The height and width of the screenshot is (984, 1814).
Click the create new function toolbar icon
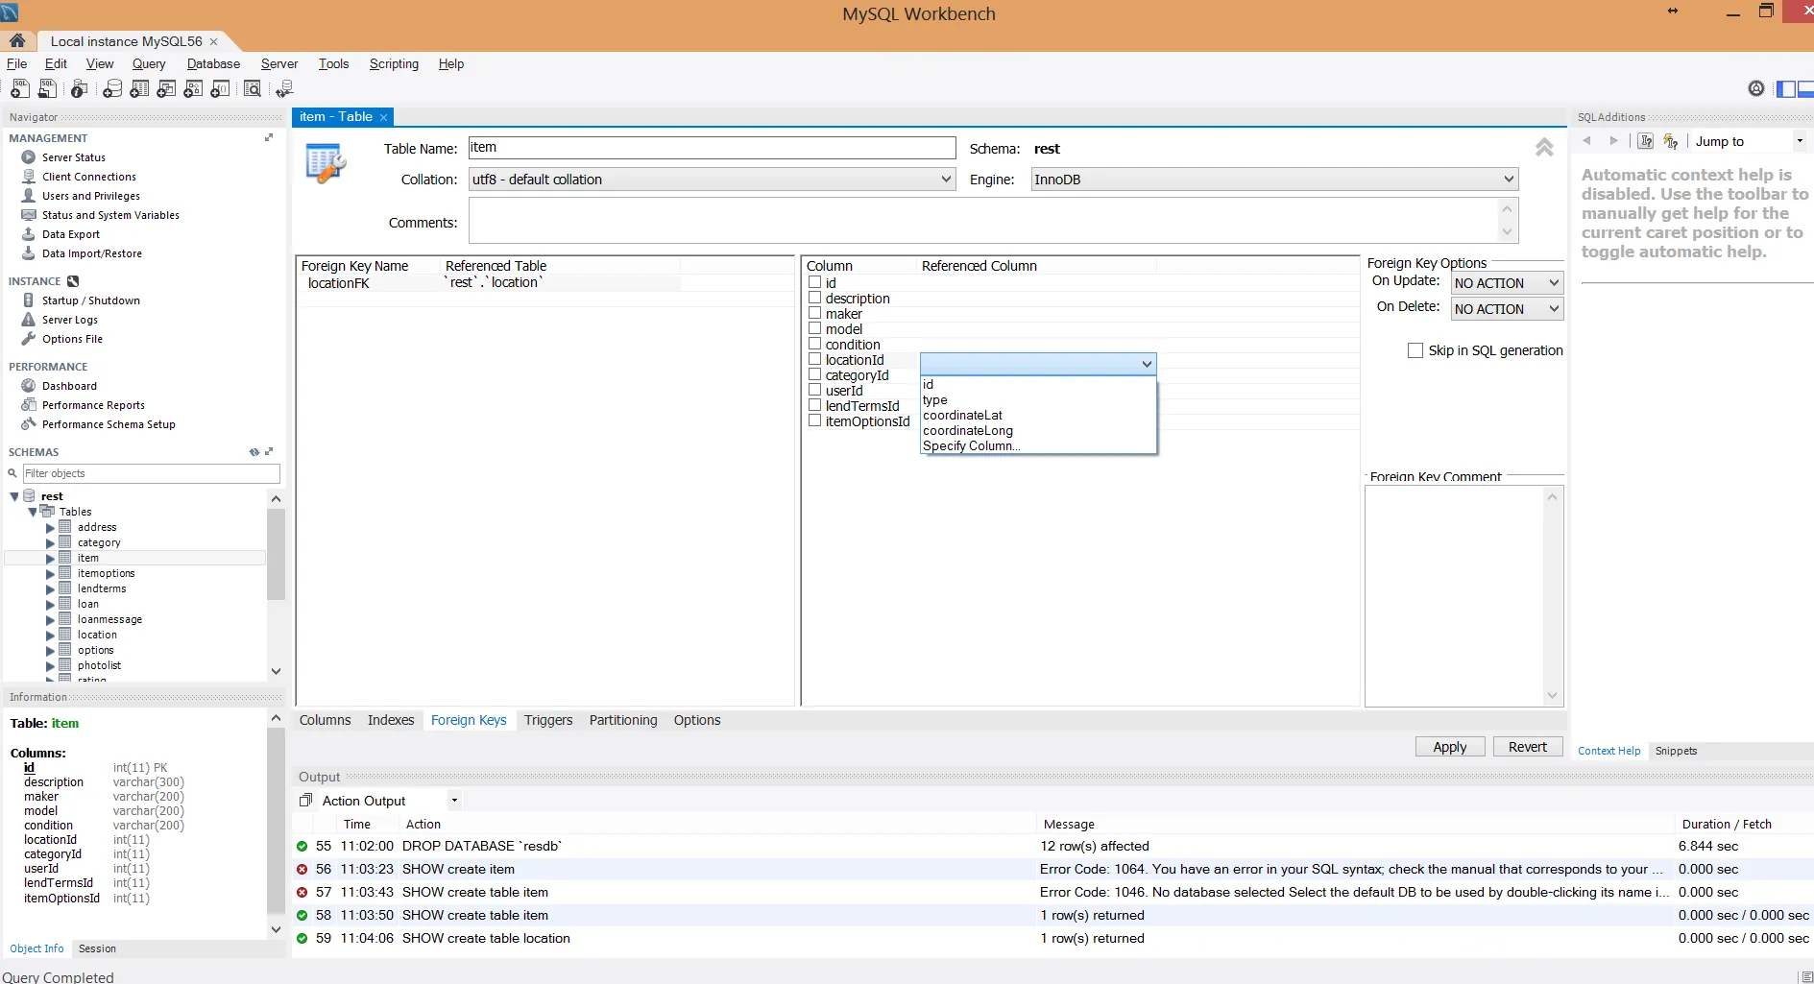(x=220, y=89)
